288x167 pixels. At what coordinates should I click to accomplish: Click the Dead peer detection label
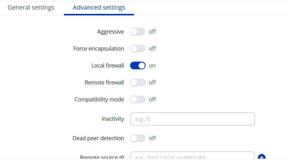(x=98, y=138)
